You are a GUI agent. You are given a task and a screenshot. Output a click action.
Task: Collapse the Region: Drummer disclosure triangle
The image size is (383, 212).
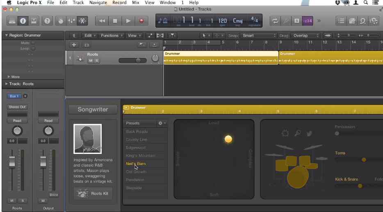point(6,35)
